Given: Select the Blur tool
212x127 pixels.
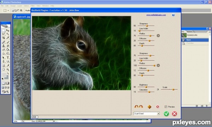Looking at the screenshot, I should click(x=4, y=53).
